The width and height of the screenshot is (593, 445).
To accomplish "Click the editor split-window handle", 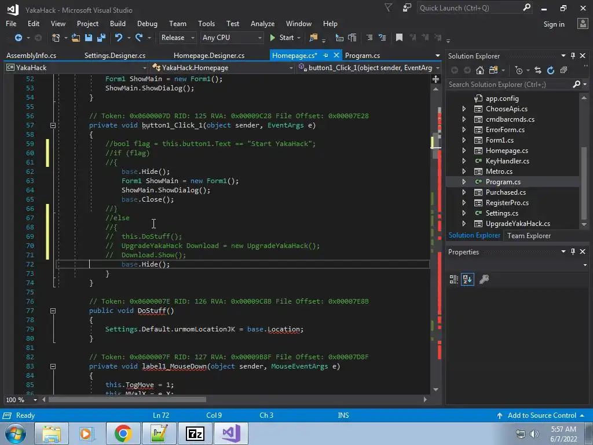I will pos(435,79).
